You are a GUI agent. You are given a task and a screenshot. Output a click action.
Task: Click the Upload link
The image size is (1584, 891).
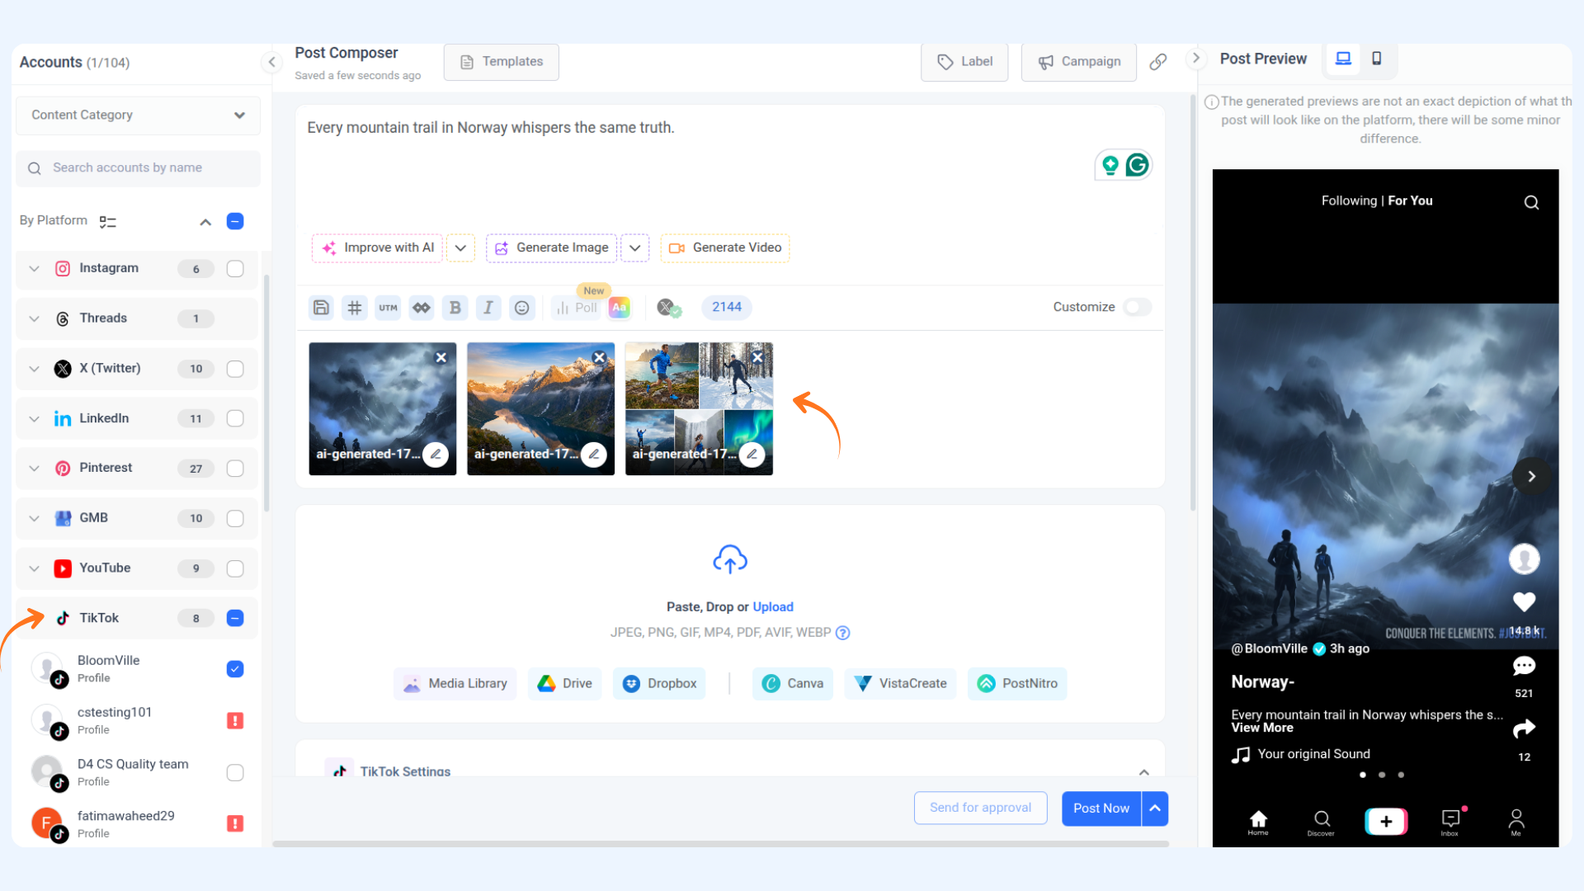772,607
